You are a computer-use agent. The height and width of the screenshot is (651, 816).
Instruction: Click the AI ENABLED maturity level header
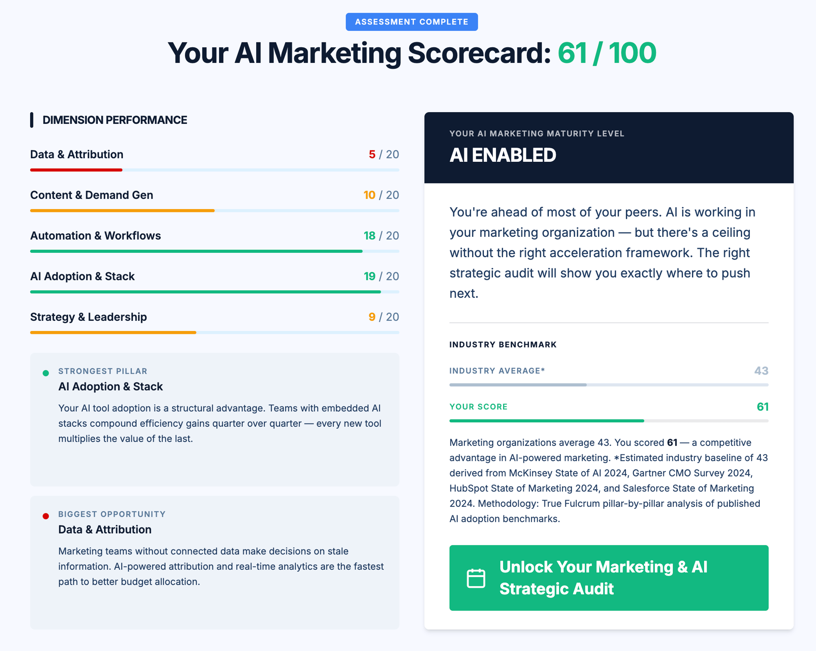[x=502, y=155]
